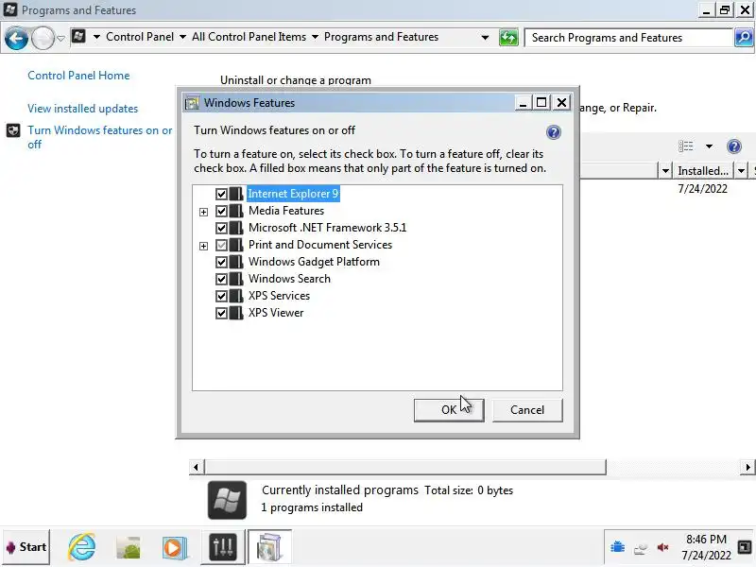Click the change view icon in toolbar
Image resolution: width=756 pixels, height=567 pixels.
click(x=686, y=146)
